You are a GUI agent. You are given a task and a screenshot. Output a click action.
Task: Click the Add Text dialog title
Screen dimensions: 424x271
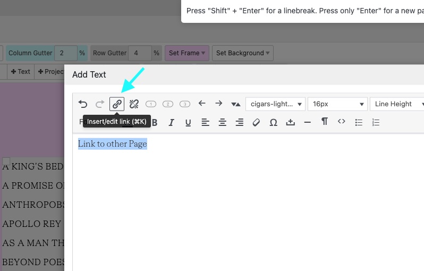89,74
